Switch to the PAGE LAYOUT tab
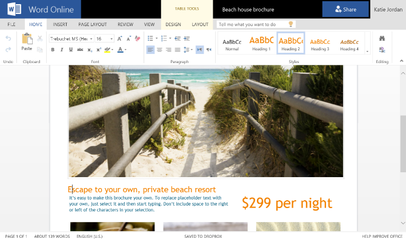The width and height of the screenshot is (406, 239). (x=93, y=24)
